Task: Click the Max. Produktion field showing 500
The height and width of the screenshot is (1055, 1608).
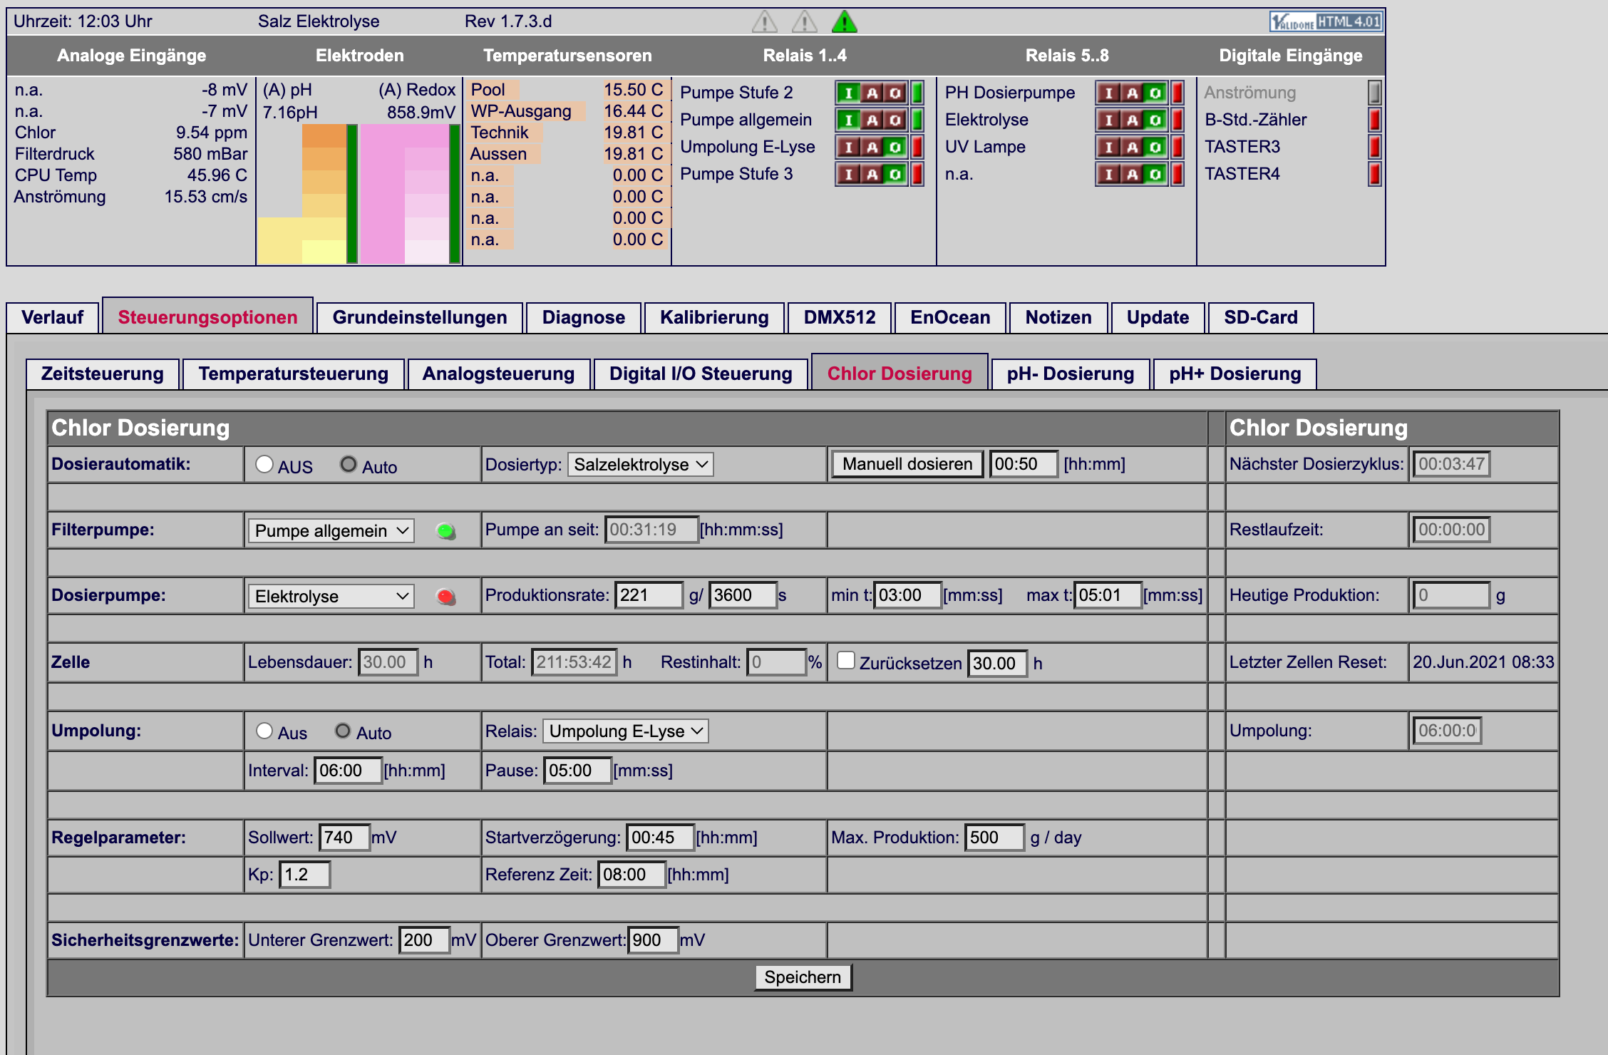Action: [995, 838]
